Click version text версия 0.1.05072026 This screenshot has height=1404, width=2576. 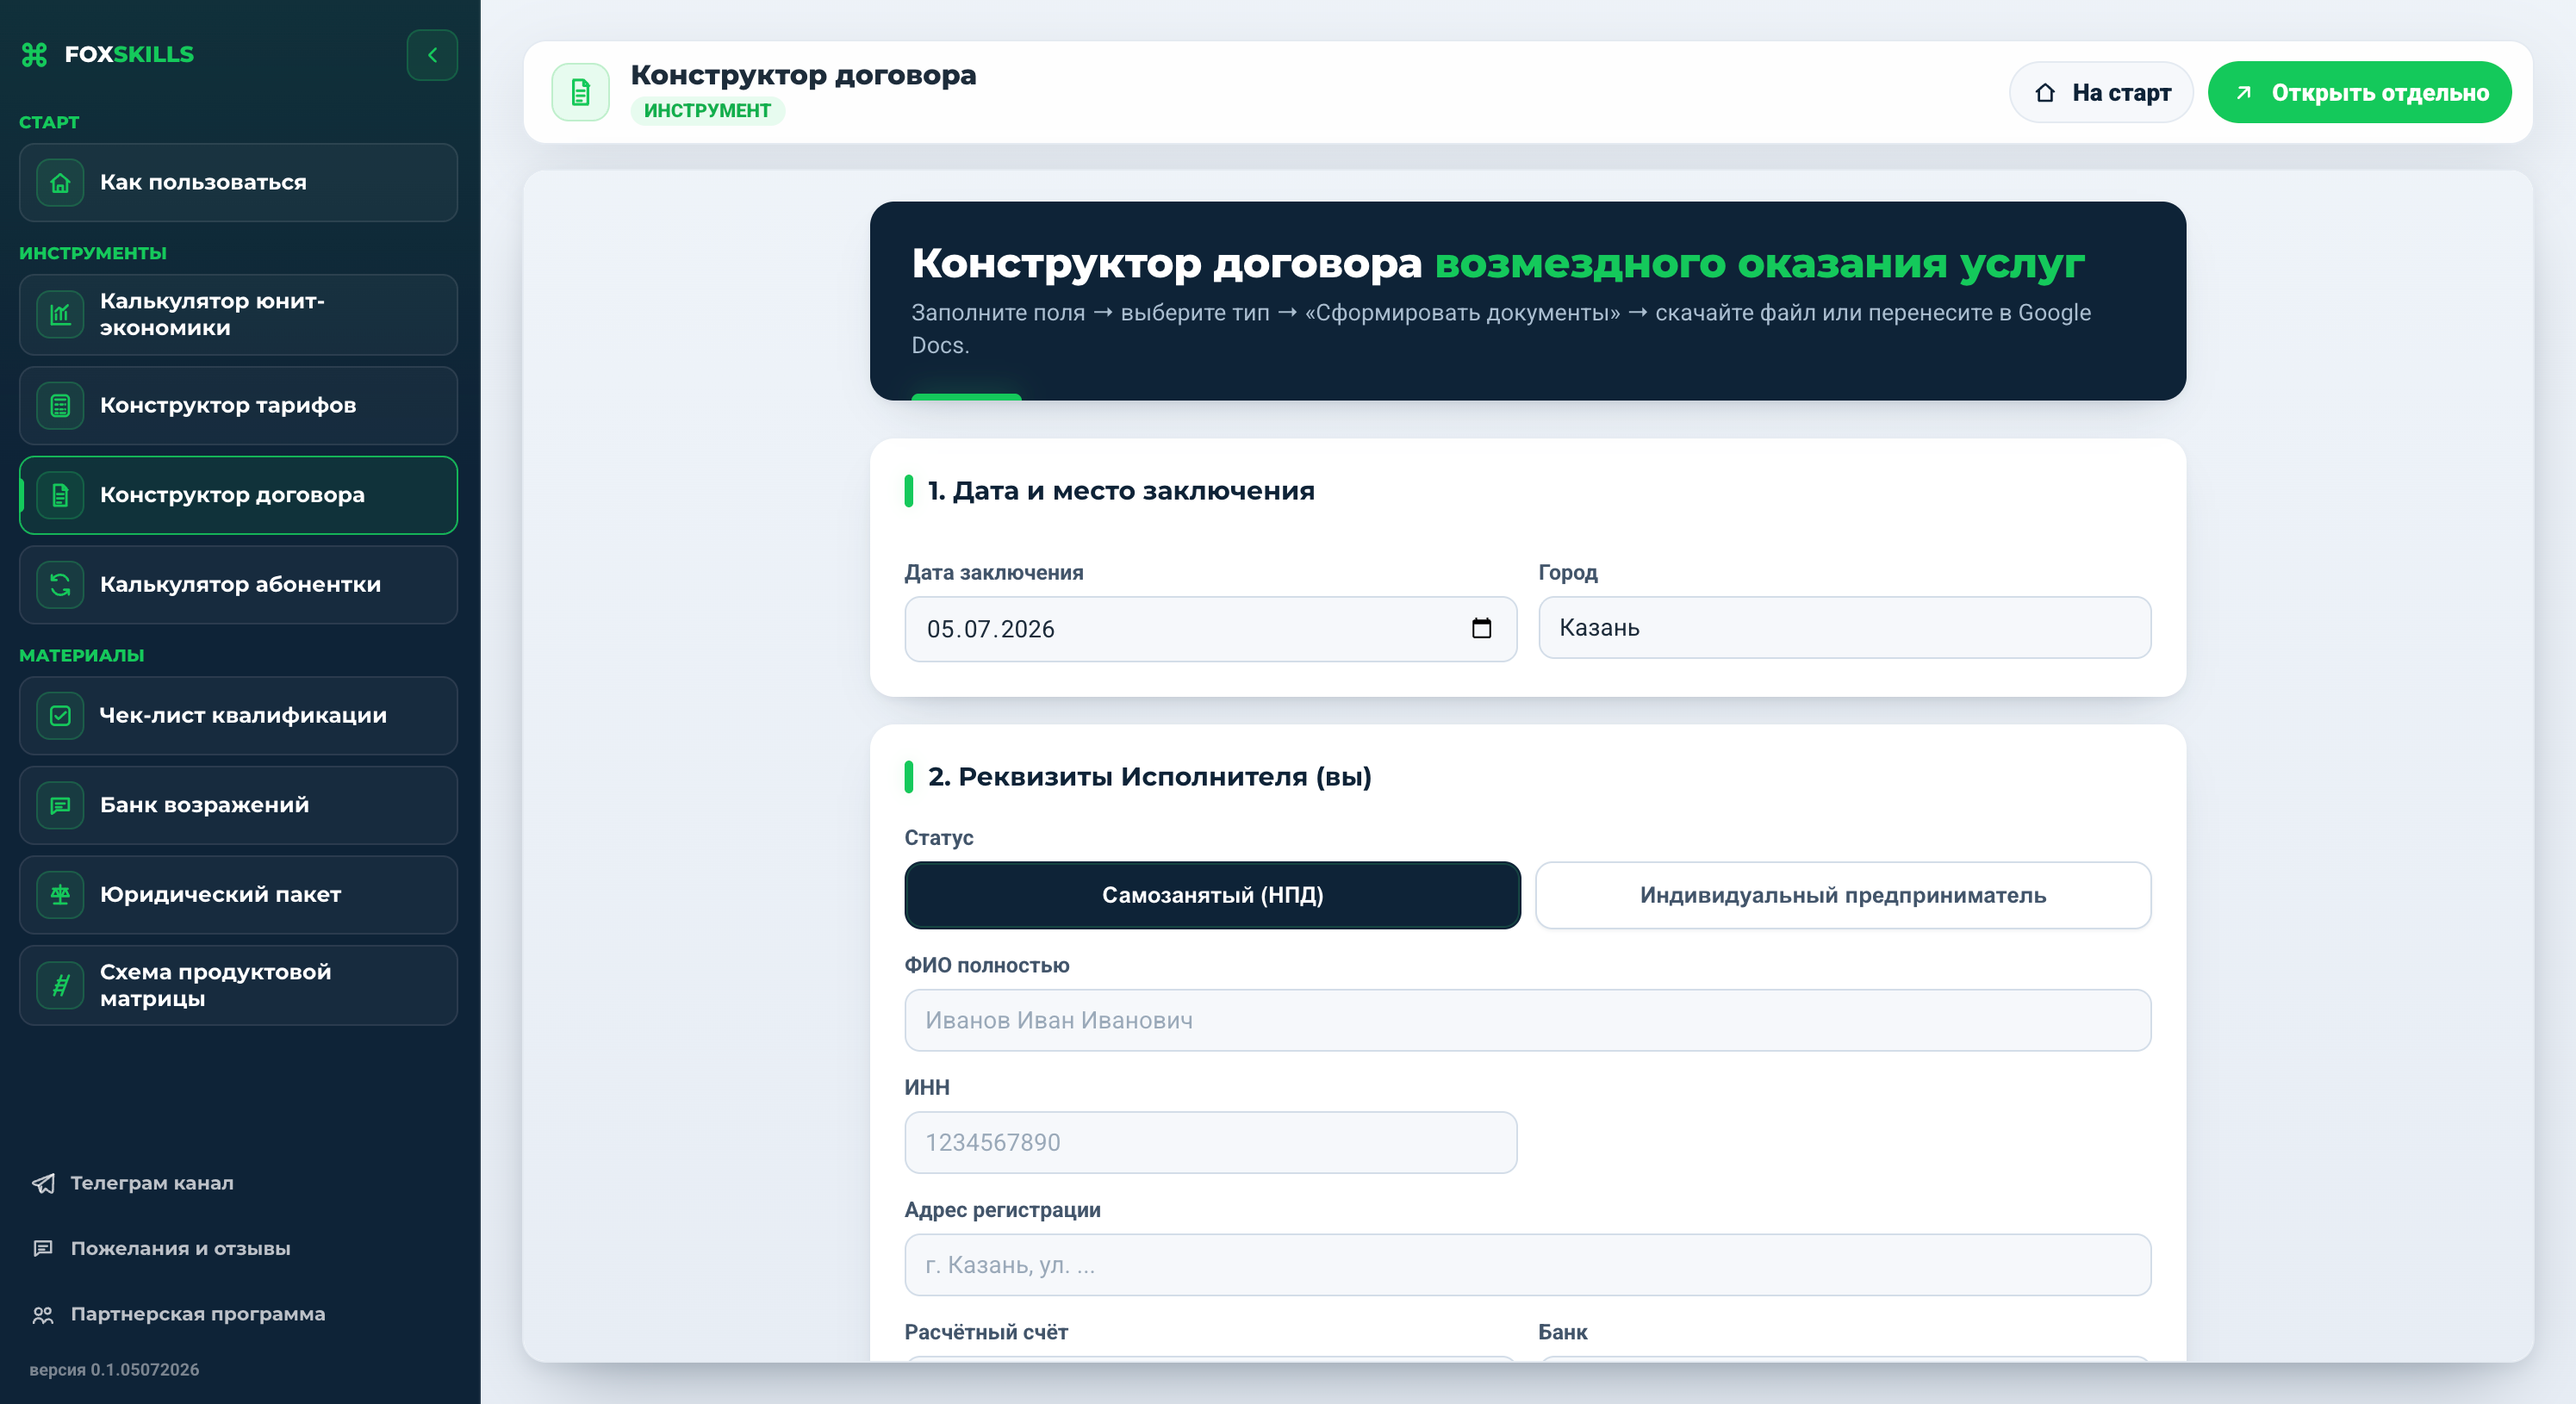(x=114, y=1369)
